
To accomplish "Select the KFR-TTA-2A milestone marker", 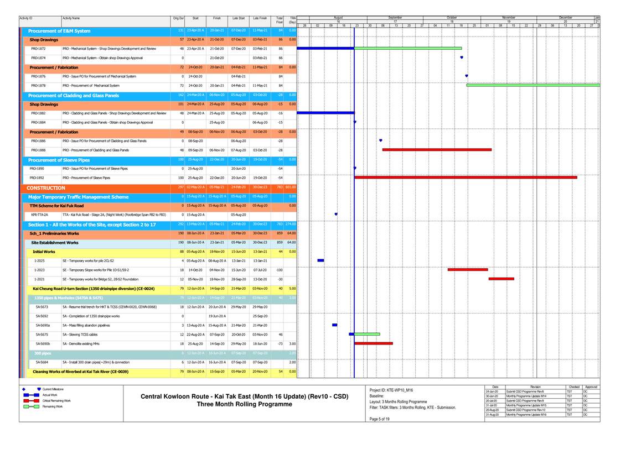I will [336, 214].
